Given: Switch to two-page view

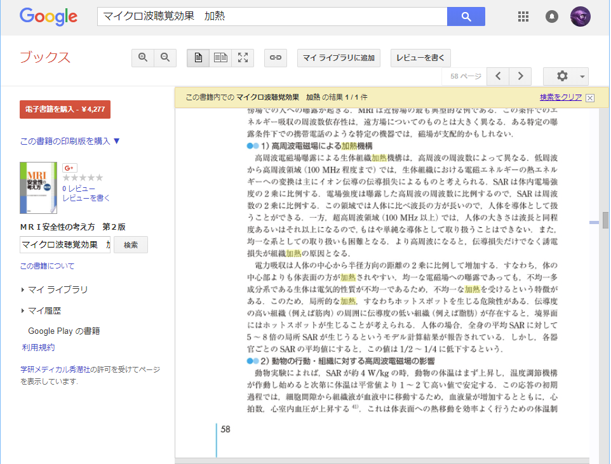Looking at the screenshot, I should coord(220,58).
